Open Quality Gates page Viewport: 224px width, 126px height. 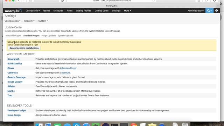101,10
